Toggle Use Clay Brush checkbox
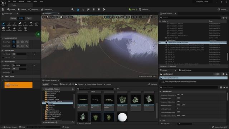The image size is (229, 129). 13,72
